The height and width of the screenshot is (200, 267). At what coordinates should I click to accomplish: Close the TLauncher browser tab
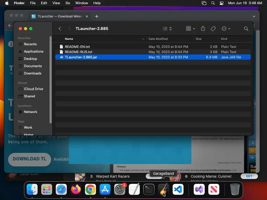[87, 16]
